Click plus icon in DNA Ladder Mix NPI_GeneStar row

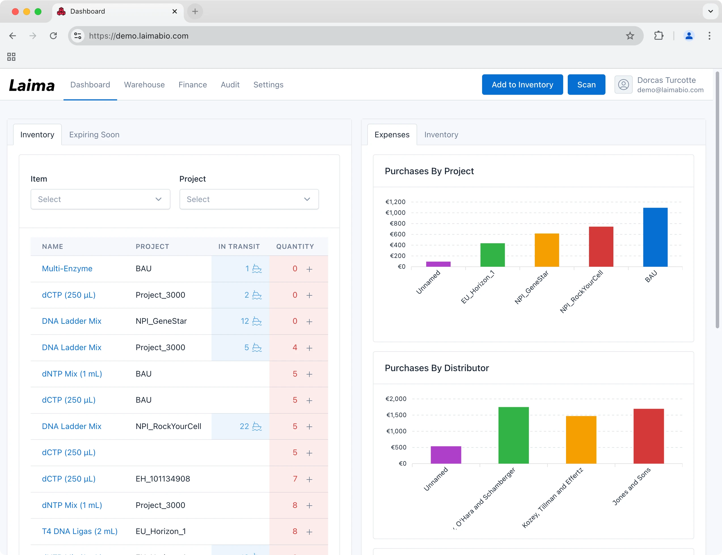click(x=309, y=321)
